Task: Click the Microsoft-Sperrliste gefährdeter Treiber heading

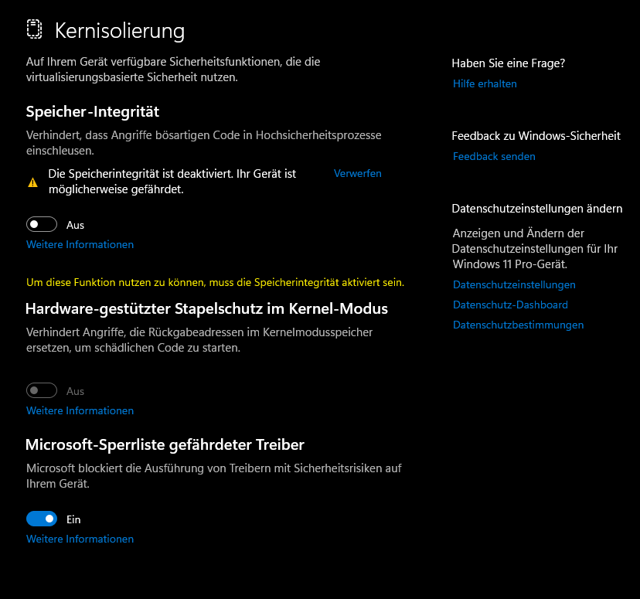Action: [x=165, y=444]
